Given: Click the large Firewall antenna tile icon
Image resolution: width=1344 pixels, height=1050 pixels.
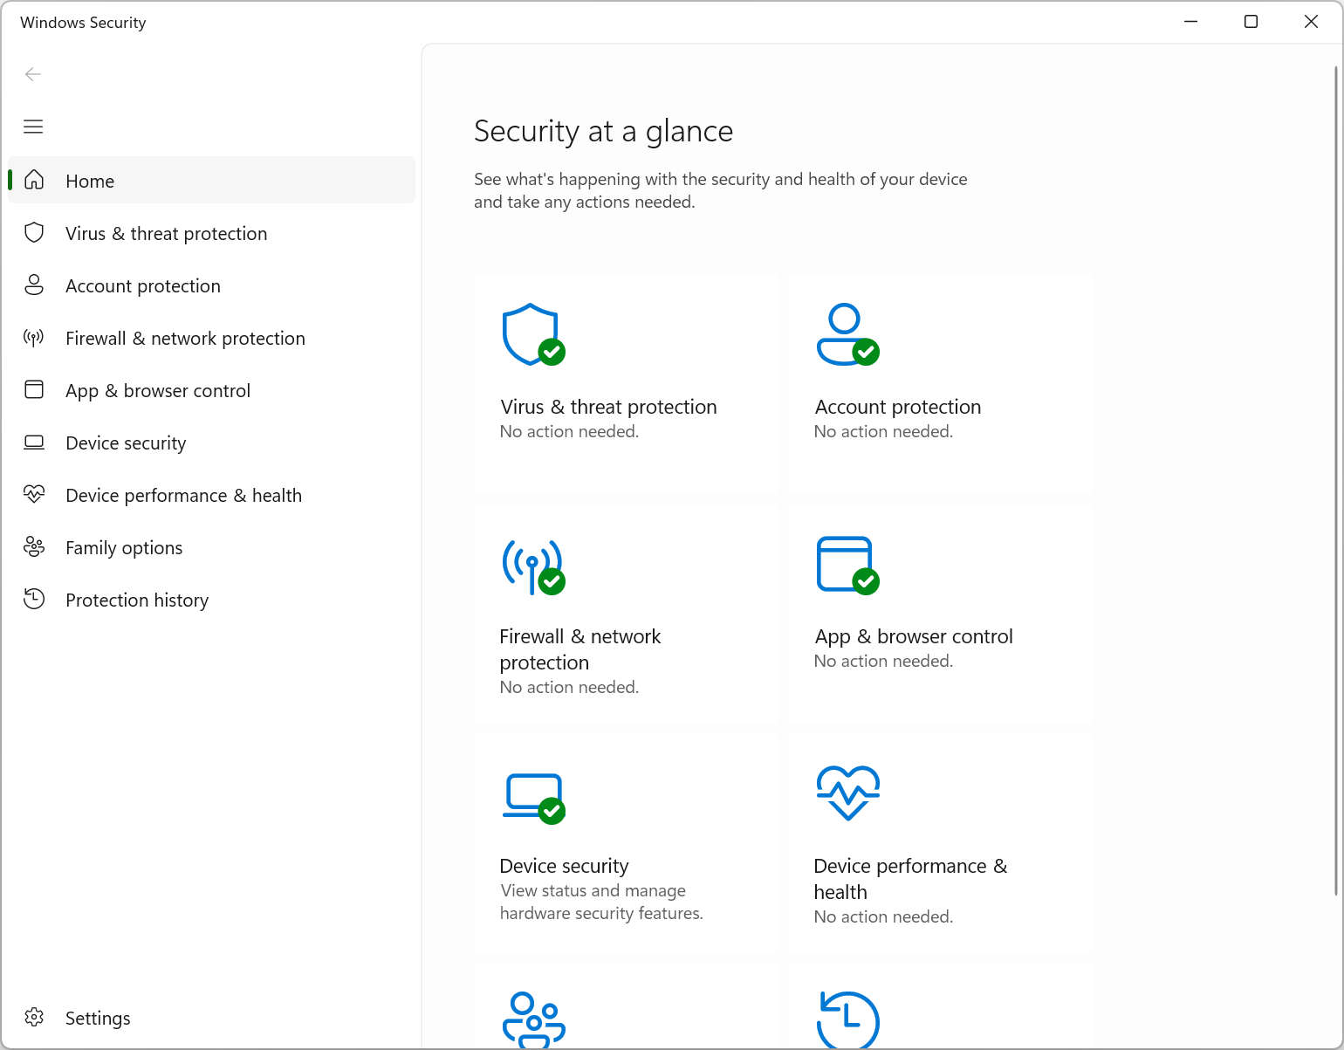Looking at the screenshot, I should (533, 566).
